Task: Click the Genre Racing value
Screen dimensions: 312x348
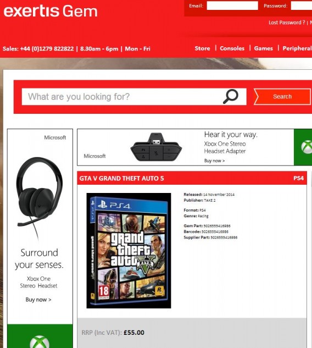Action: tap(203, 216)
